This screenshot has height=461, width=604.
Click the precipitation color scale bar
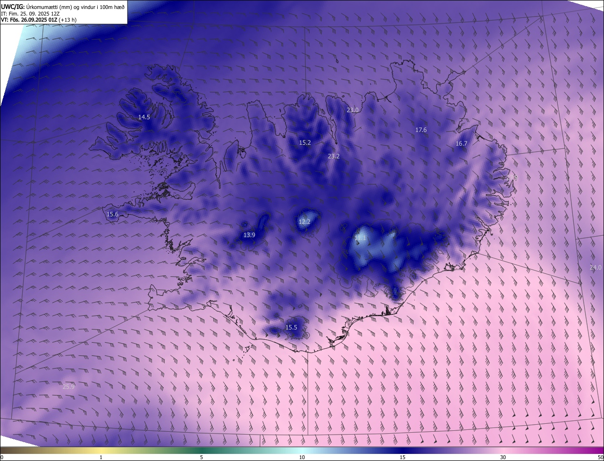pos(302,450)
